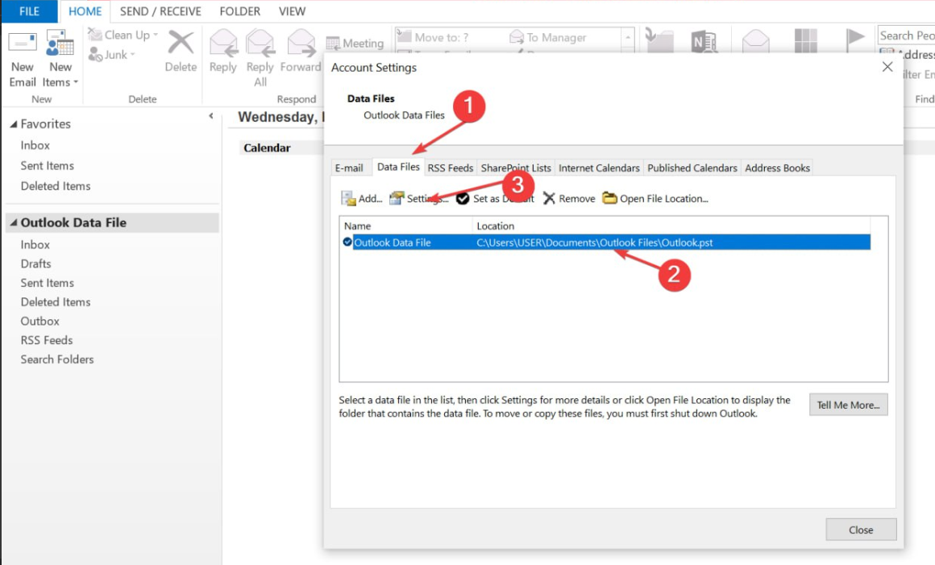Click Open File Location... folder button
Viewport: 935px width, 565px height.
(654, 198)
